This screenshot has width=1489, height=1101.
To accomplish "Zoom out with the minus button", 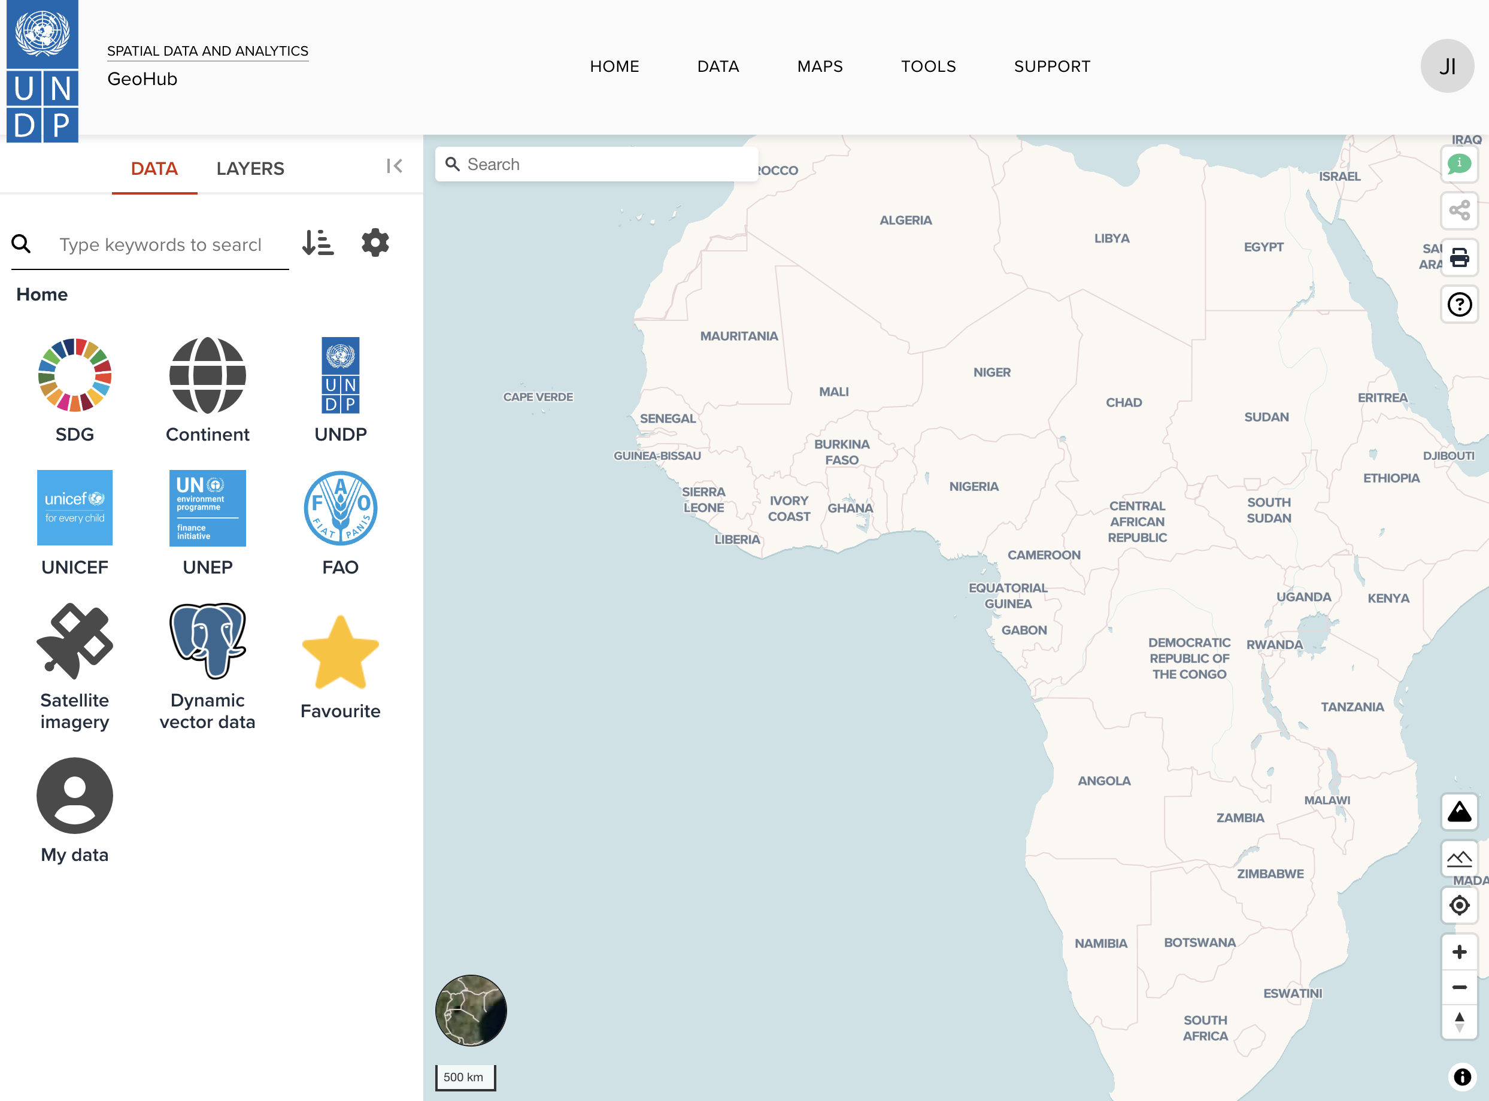I will click(1459, 987).
